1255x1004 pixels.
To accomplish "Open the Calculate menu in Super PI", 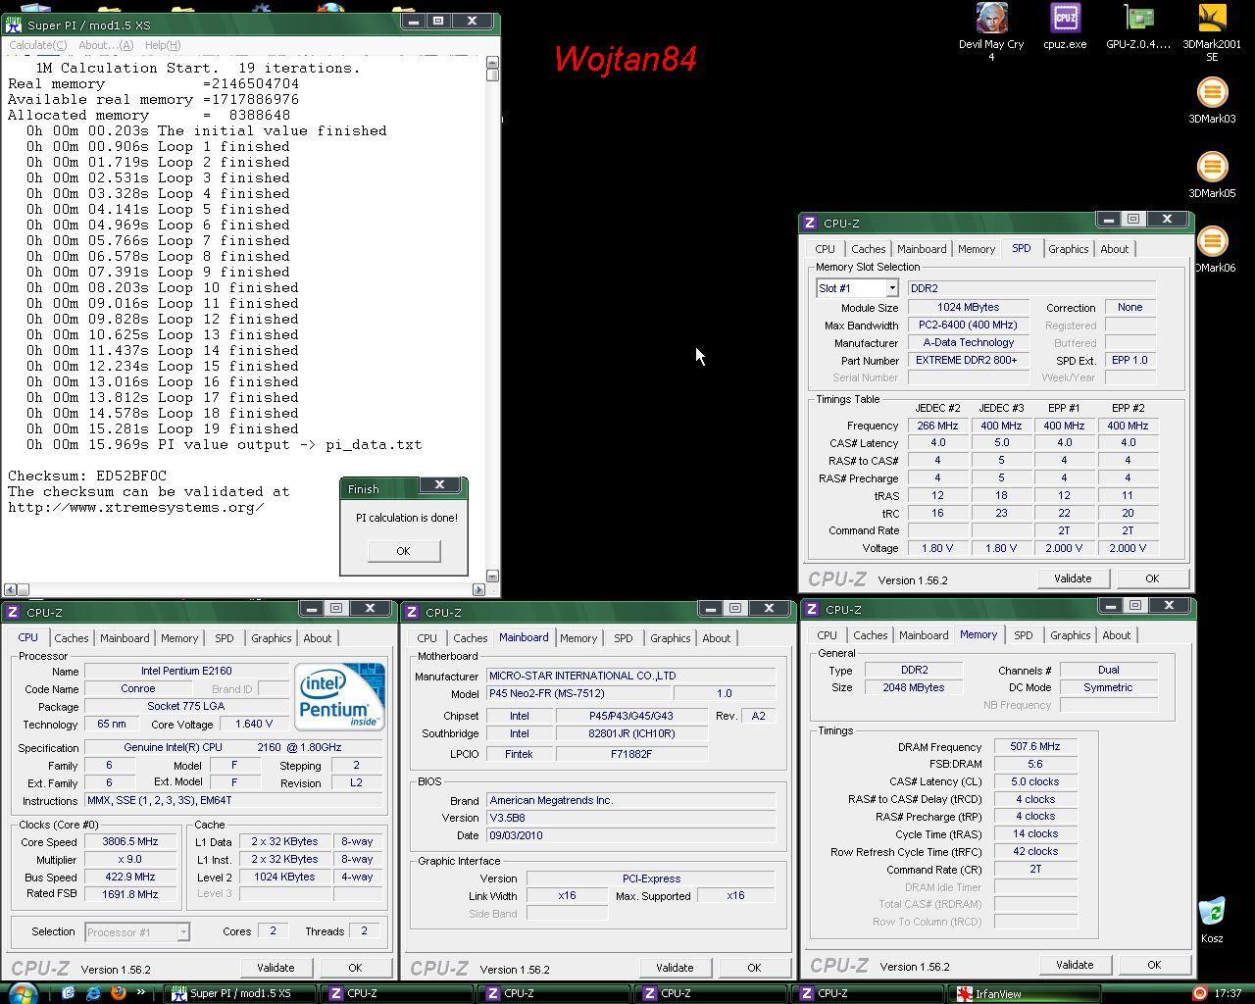I will coord(37,45).
